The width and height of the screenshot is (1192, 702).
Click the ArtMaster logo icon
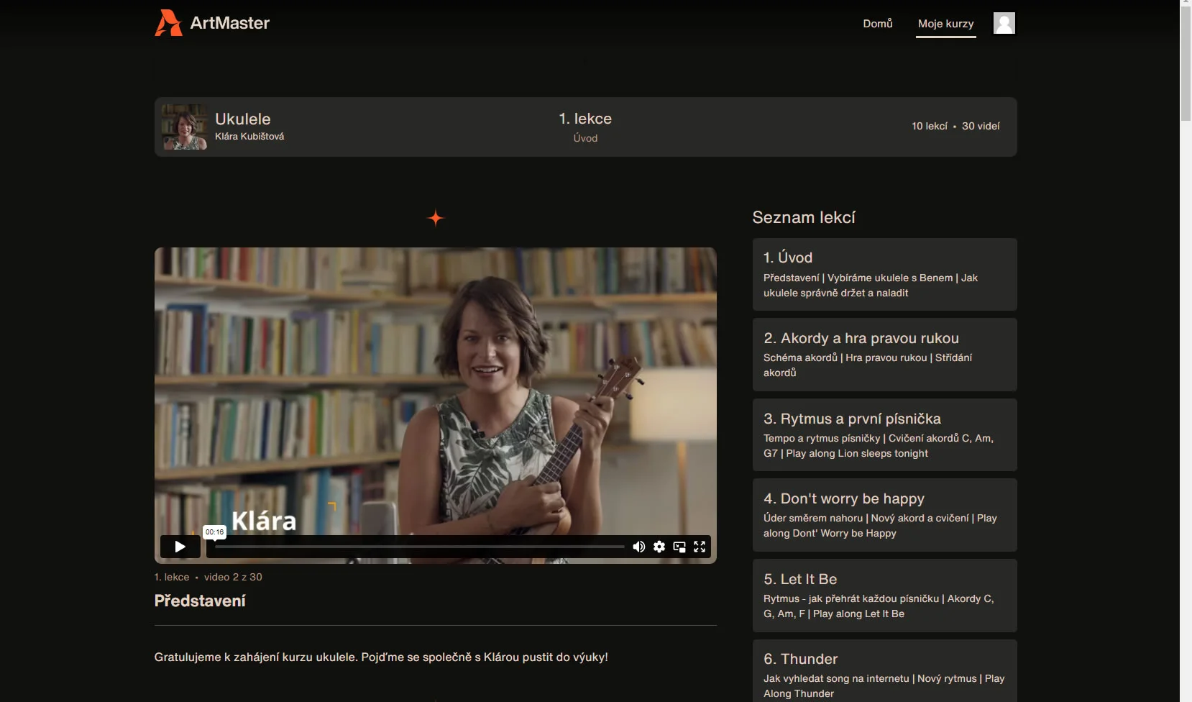[x=169, y=23]
